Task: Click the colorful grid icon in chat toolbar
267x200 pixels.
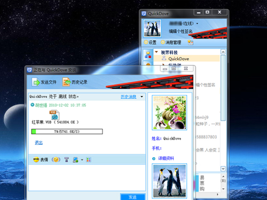Action: click(89, 159)
